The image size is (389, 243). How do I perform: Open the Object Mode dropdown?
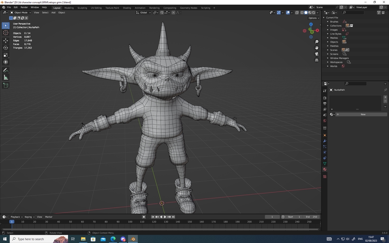point(21,13)
